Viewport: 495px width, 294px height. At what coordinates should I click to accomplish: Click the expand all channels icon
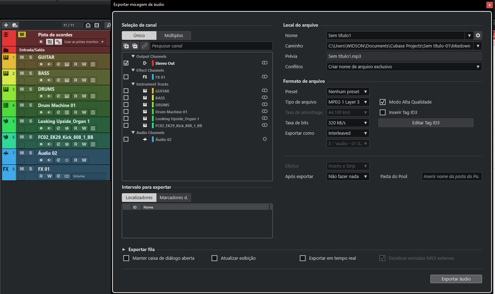126,46
